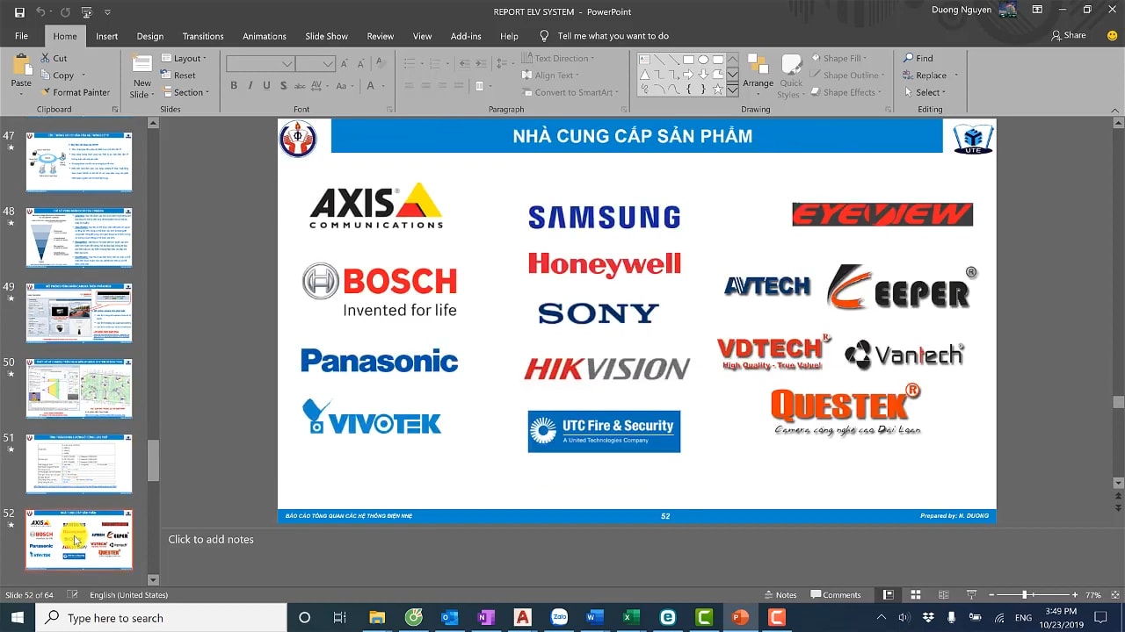Select slide 48 thumbnail
This screenshot has width=1125, height=632.
click(x=79, y=238)
